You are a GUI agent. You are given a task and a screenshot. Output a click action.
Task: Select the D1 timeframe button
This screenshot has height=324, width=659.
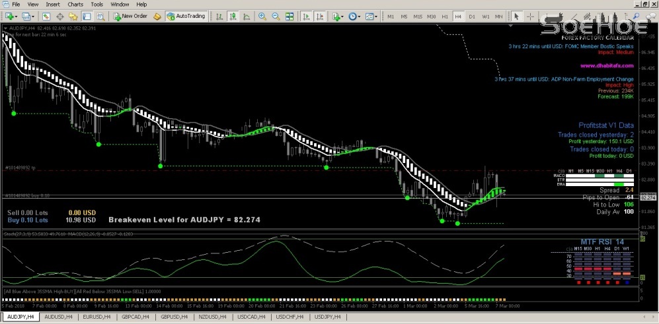click(x=471, y=16)
